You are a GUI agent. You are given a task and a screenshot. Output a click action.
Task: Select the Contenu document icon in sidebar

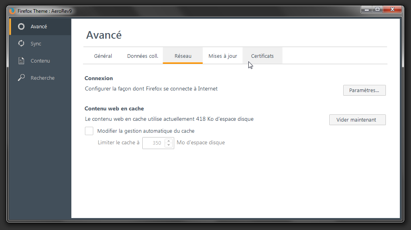[22, 61]
